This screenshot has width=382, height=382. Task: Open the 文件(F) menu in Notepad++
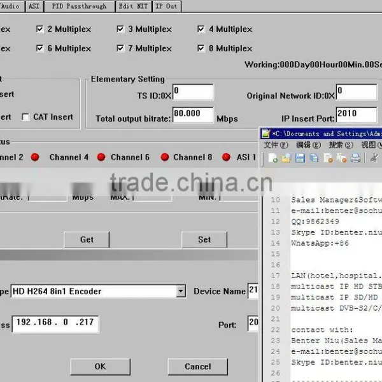click(x=276, y=145)
